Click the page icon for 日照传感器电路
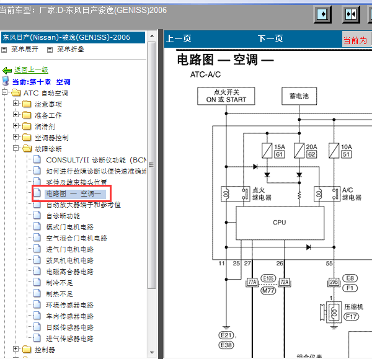This screenshot has height=359, width=372. pyautogui.click(x=37, y=327)
